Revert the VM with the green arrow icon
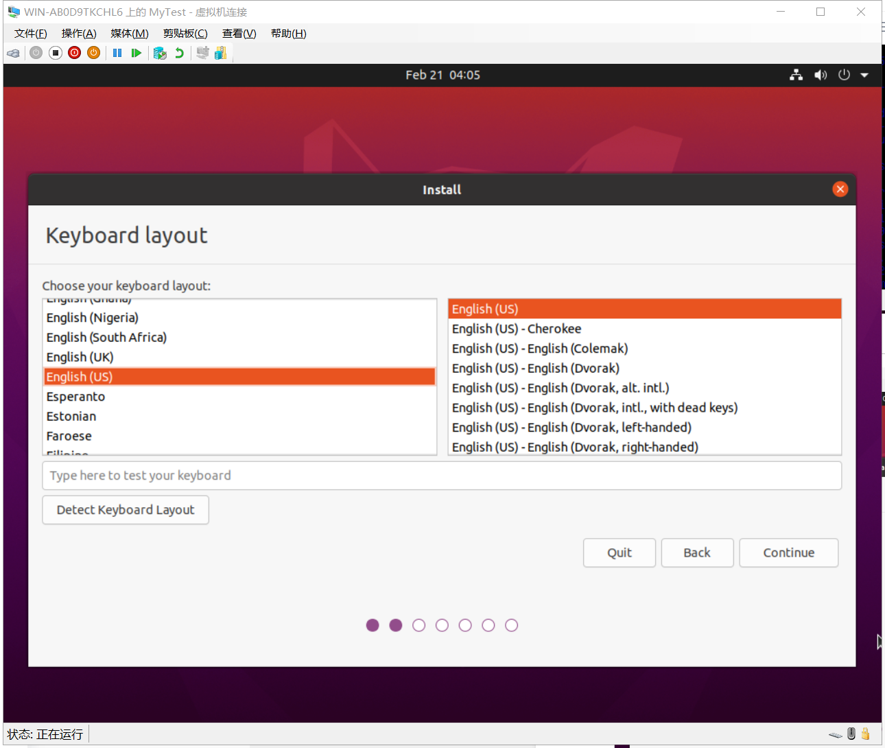The width and height of the screenshot is (885, 748). 179,53
